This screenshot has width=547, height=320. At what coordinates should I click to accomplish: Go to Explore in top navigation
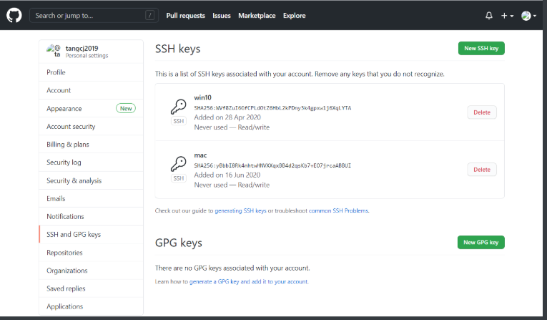pos(294,16)
